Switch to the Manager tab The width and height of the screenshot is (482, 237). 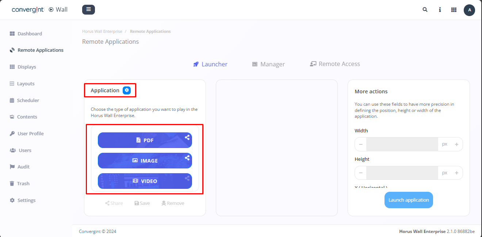tap(268, 64)
